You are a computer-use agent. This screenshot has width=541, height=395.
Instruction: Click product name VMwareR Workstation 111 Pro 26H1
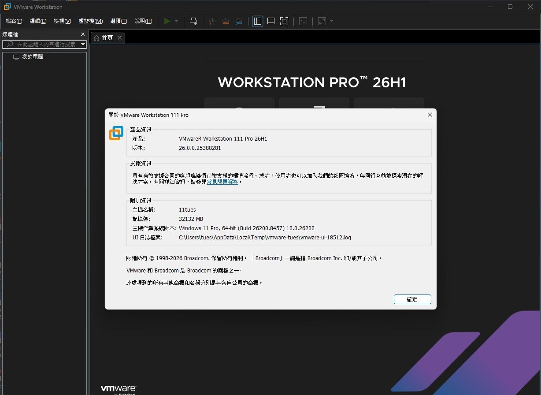[x=223, y=139]
